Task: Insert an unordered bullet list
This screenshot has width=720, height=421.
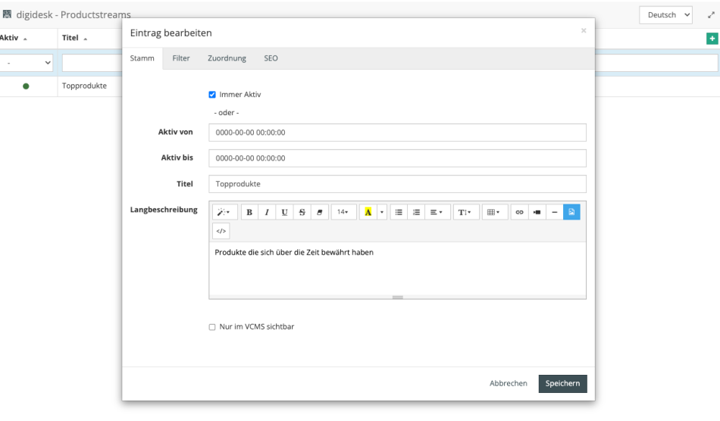Action: pyautogui.click(x=399, y=213)
